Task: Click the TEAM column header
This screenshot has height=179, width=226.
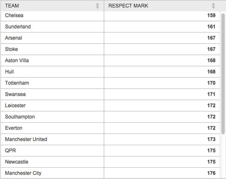Action: click(52, 6)
